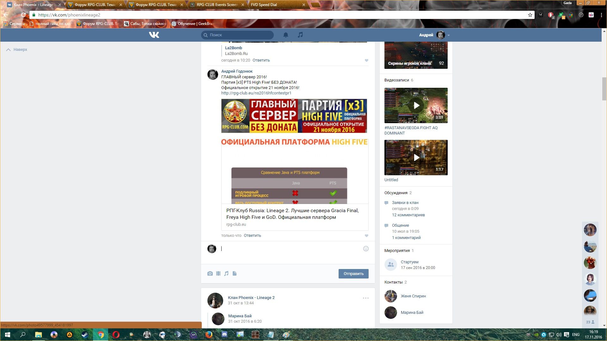Open post options three-dots menu
This screenshot has height=341, width=607.
(366, 298)
